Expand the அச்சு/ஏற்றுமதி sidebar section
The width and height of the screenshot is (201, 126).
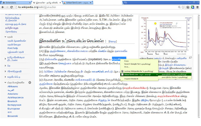(x=5, y=72)
